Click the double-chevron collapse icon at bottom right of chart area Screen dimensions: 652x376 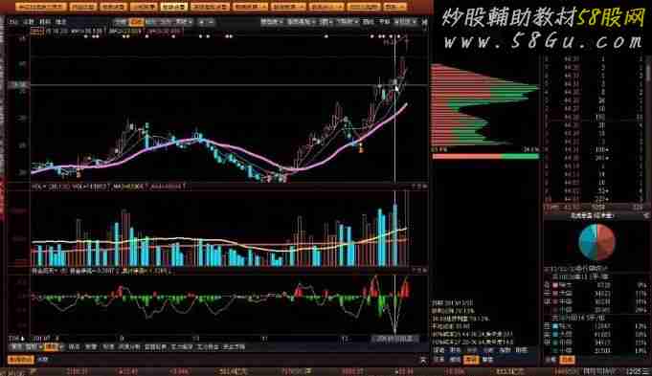423,361
